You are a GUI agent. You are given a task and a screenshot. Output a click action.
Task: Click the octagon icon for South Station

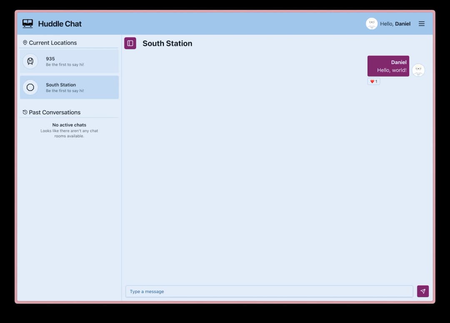[30, 87]
